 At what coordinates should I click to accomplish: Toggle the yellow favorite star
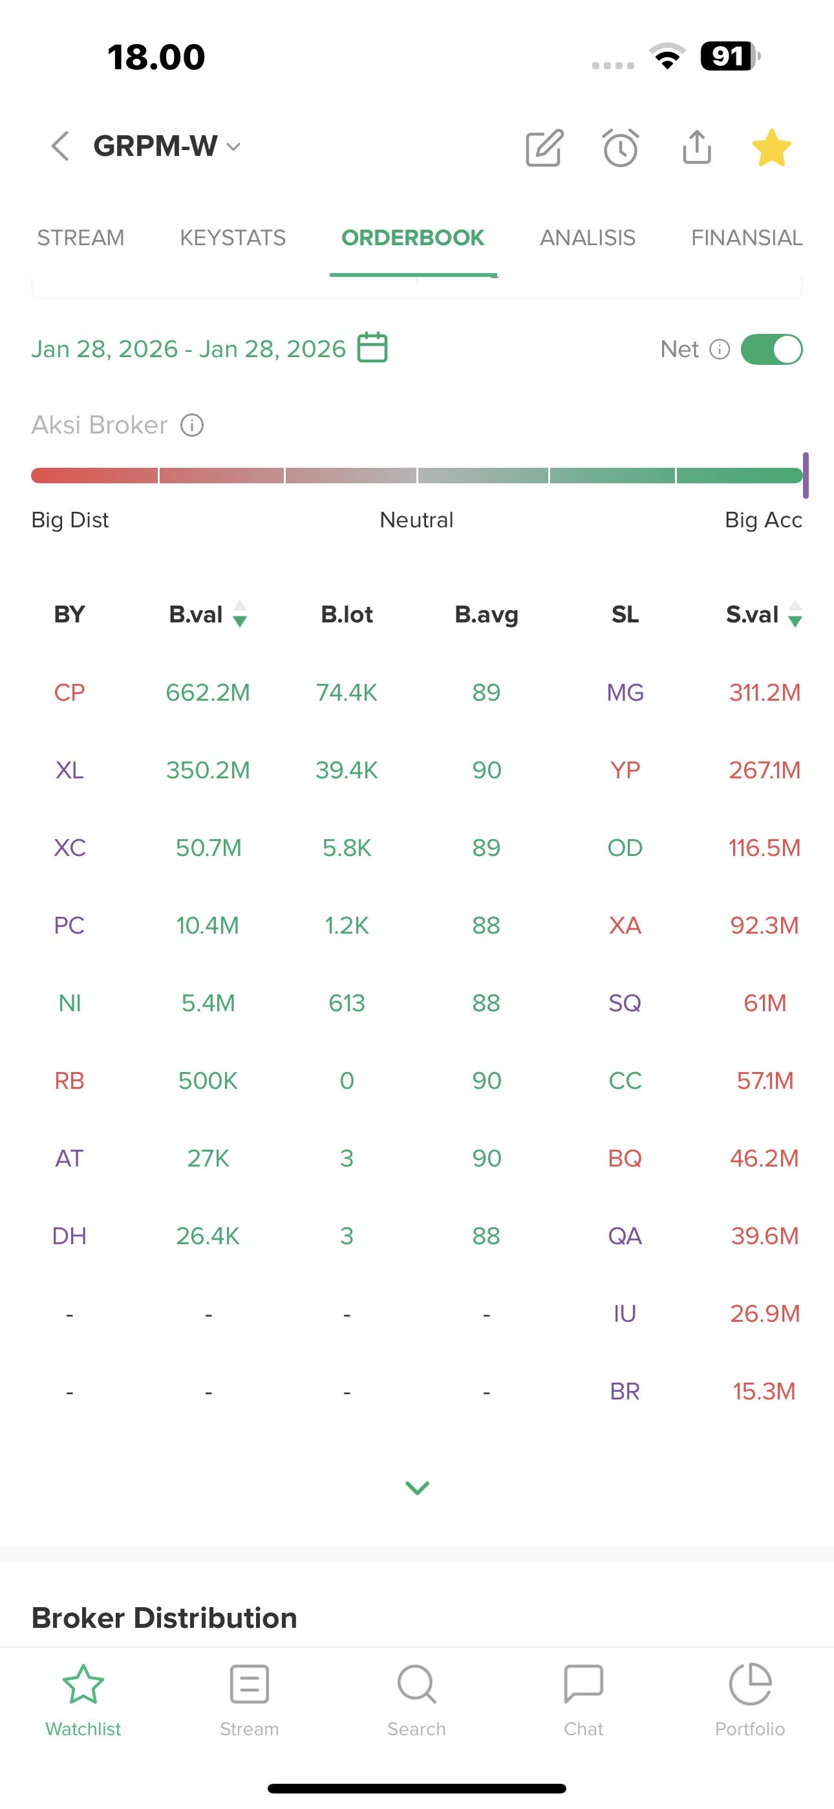click(771, 148)
